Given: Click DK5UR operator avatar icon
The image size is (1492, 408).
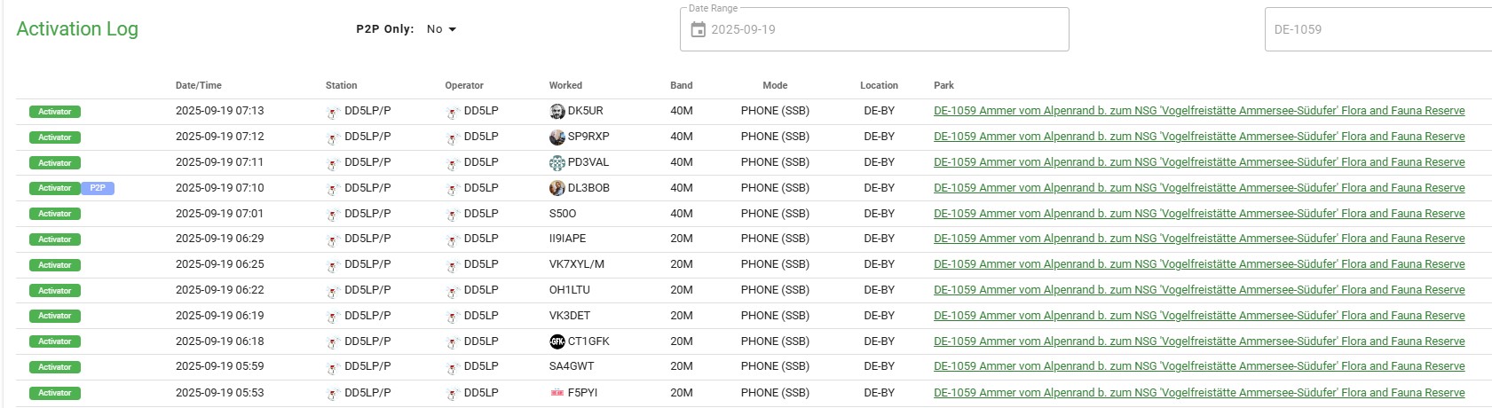Looking at the screenshot, I should point(557,112).
